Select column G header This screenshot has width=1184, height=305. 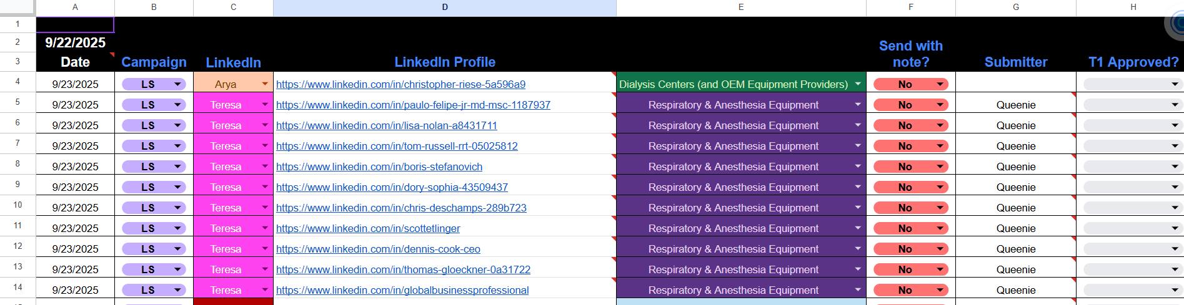point(1016,7)
